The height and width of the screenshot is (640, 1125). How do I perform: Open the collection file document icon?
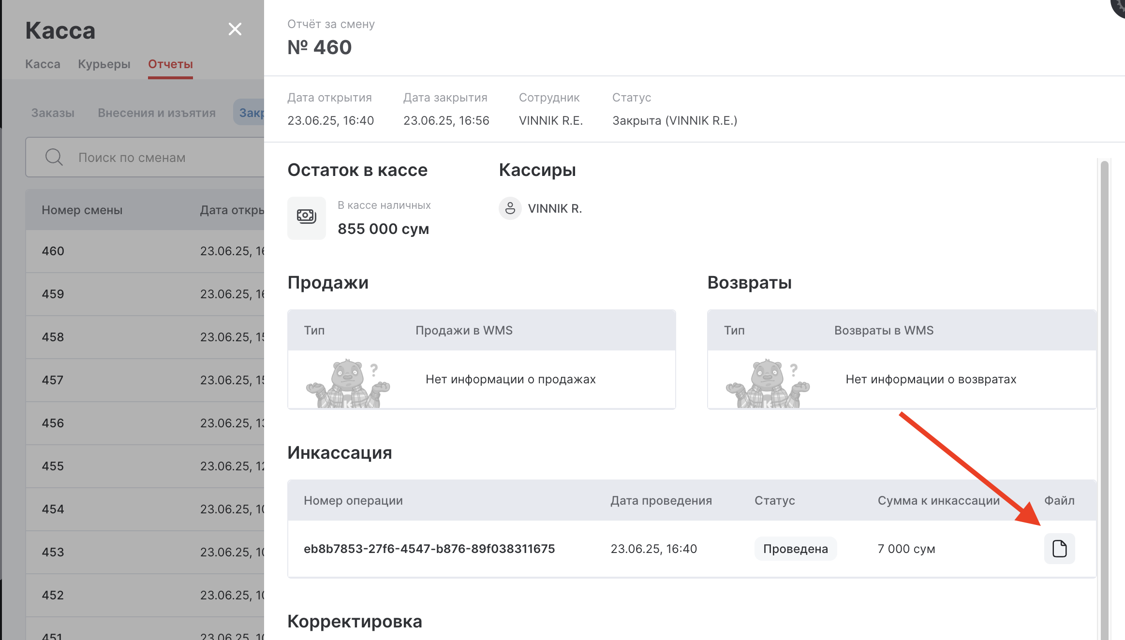coord(1059,549)
